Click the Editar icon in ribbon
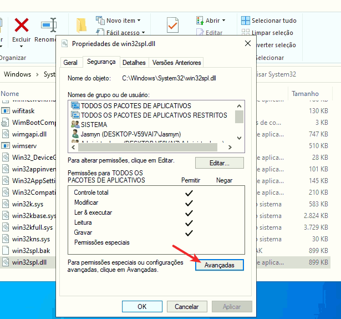Image resolution: width=341 pixels, height=319 pixels. 200,32
